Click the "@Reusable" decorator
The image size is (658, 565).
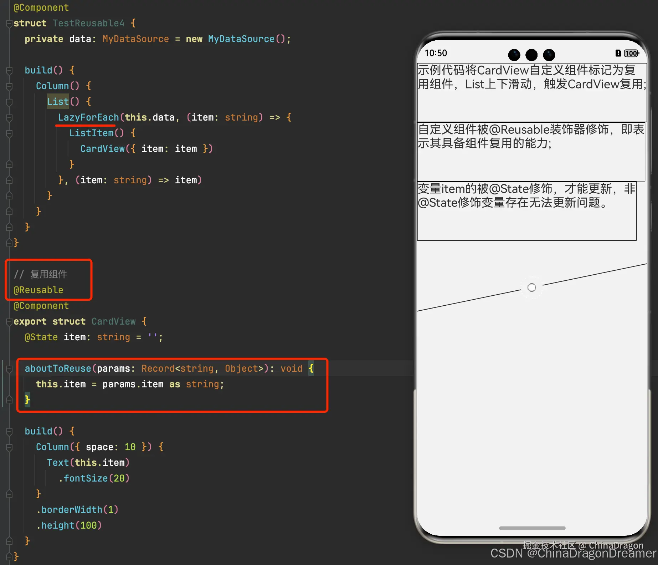click(x=38, y=290)
